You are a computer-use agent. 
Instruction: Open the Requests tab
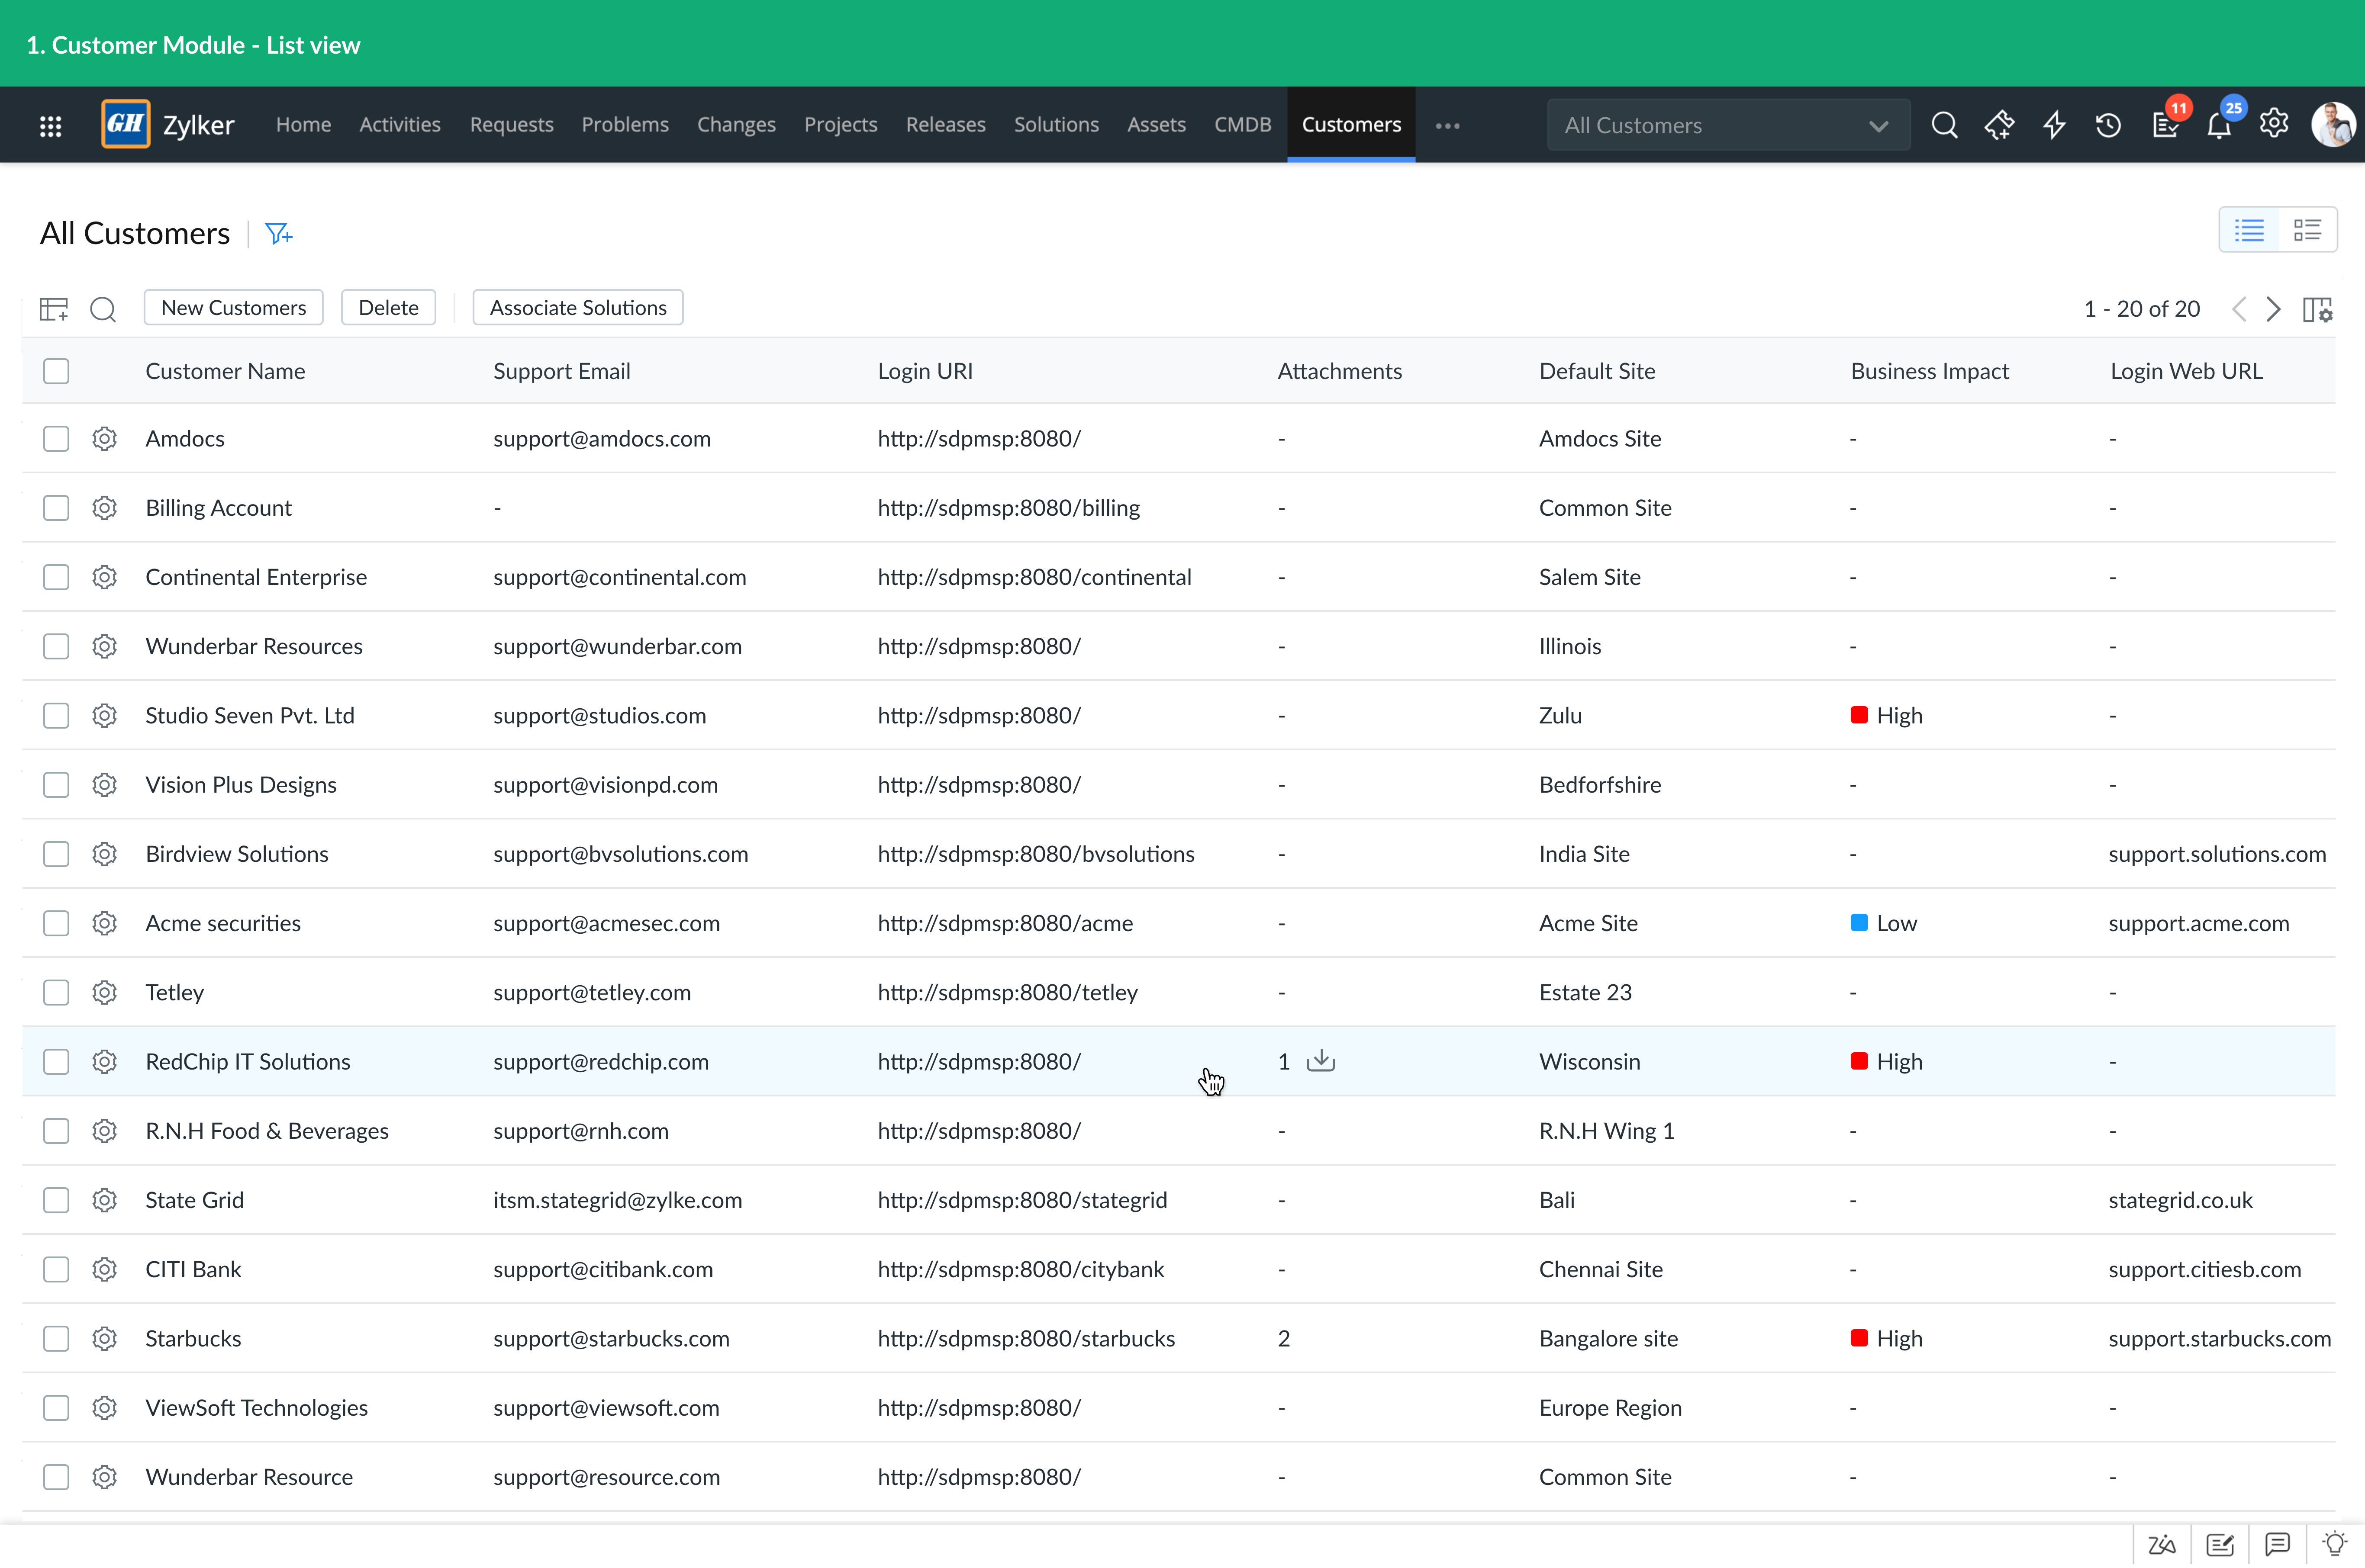coord(511,125)
